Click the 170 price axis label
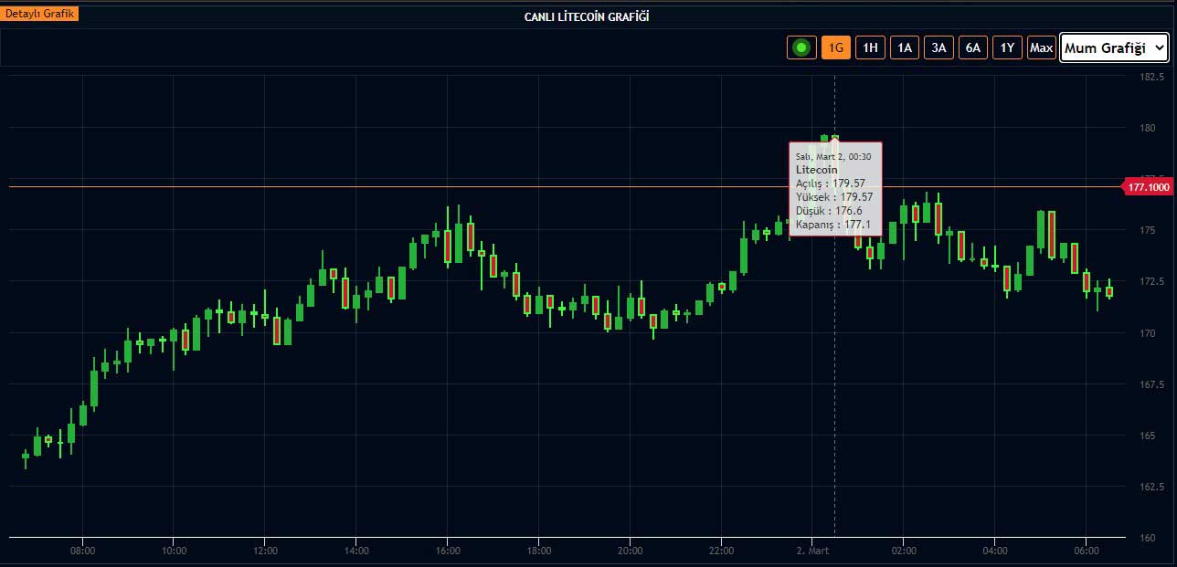 pos(1147,333)
